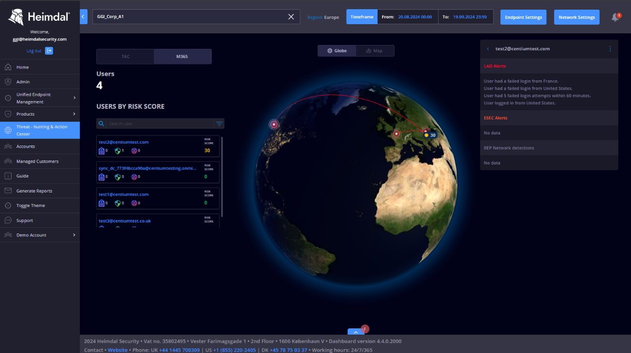Click the search magnifier icon in users list
Viewport: 631px width, 353px height.
[101, 124]
